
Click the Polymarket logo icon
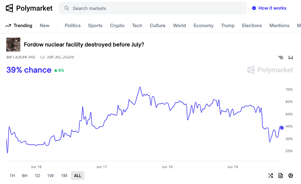[9, 8]
